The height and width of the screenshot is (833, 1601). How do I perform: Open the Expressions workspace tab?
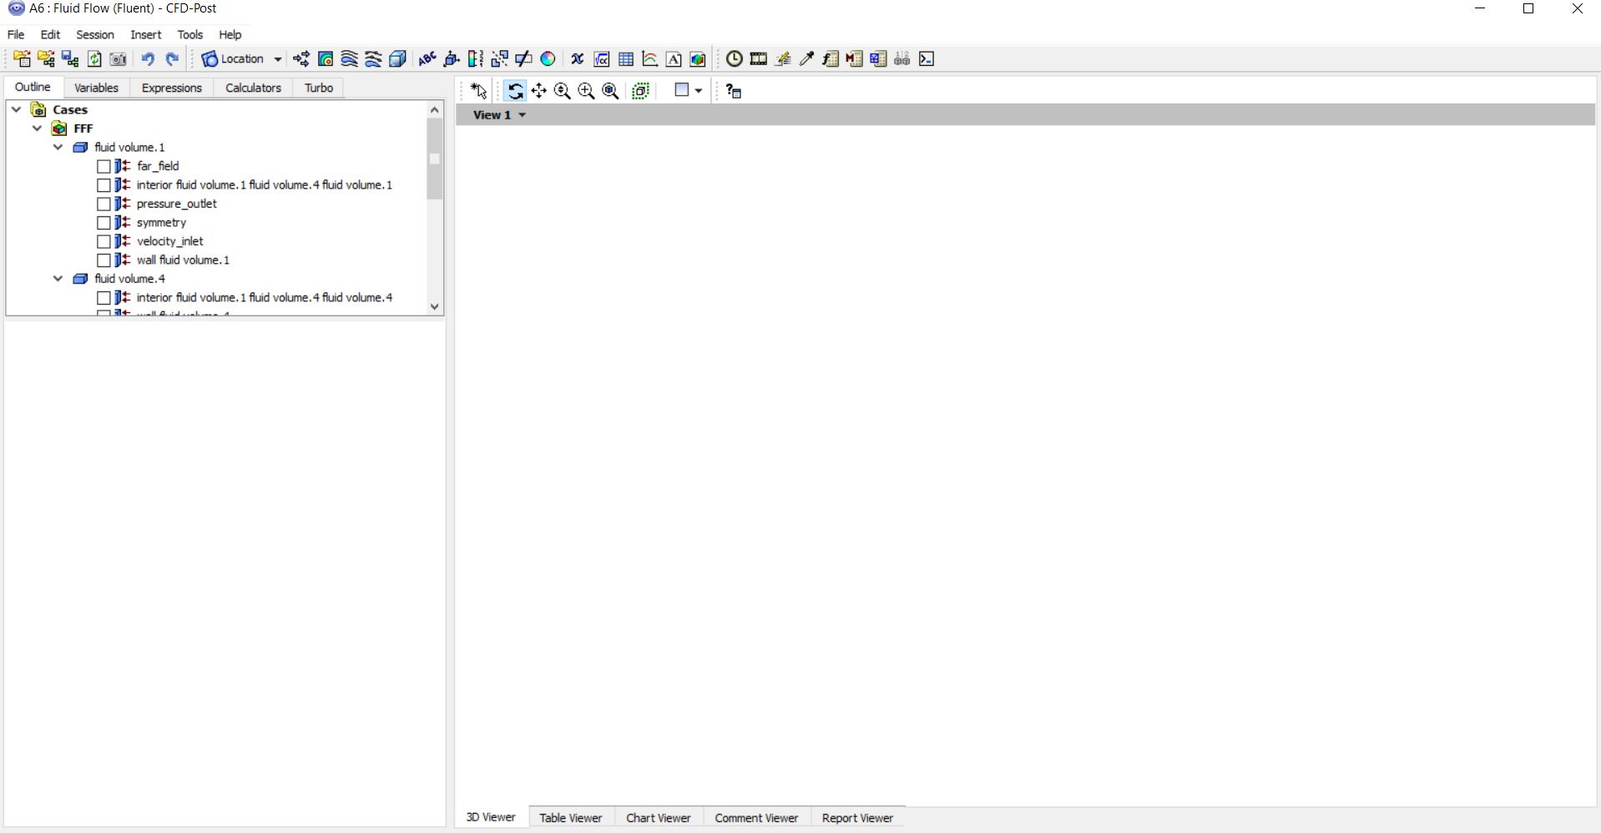pyautogui.click(x=171, y=88)
